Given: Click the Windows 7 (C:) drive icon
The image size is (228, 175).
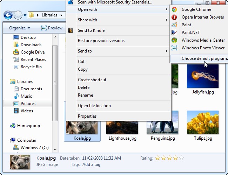Looking at the screenshot, I should pos(16,147).
